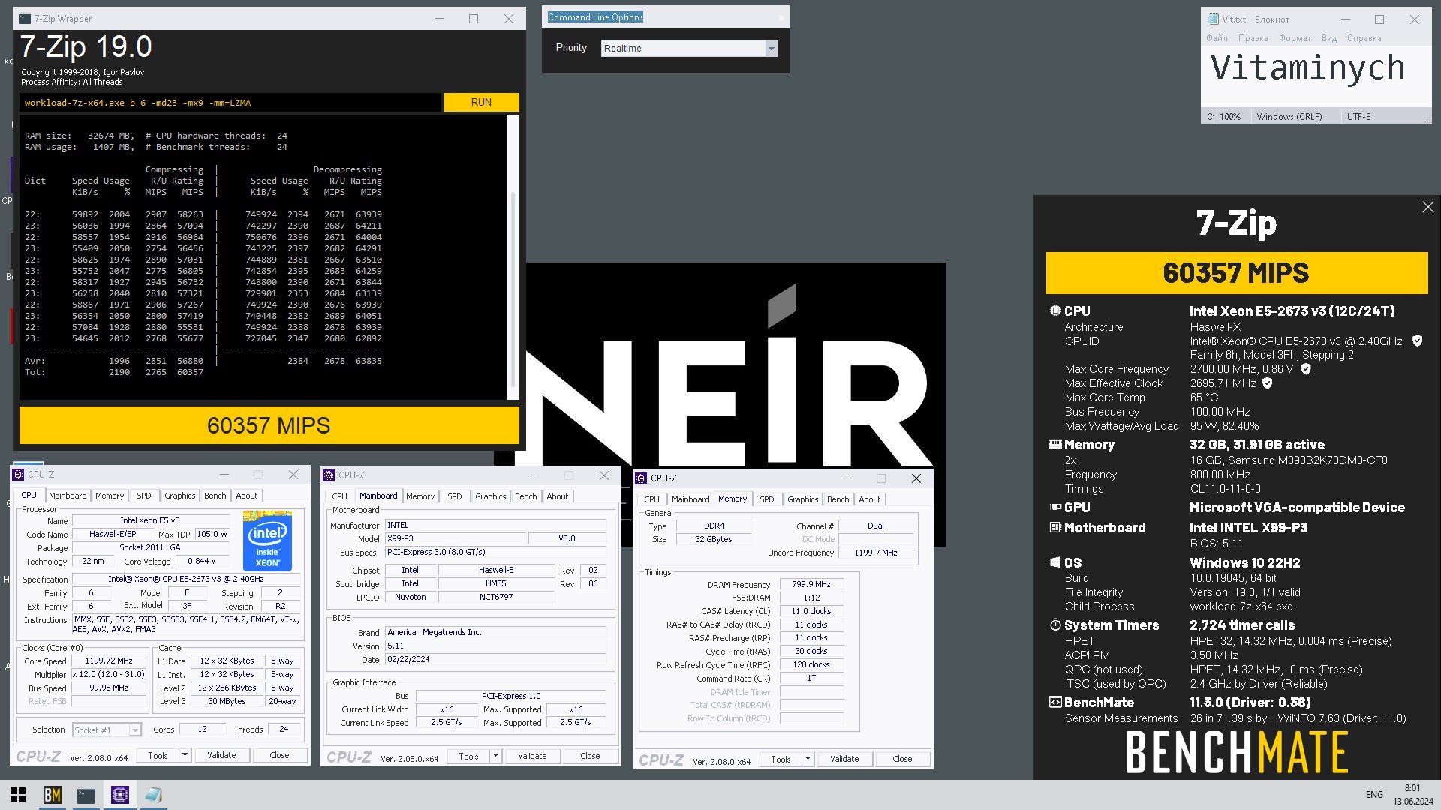Open Notepad Файл menu
Image resolution: width=1441 pixels, height=810 pixels.
coord(1217,38)
